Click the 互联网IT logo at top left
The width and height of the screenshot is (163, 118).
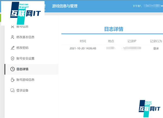coord(23,13)
